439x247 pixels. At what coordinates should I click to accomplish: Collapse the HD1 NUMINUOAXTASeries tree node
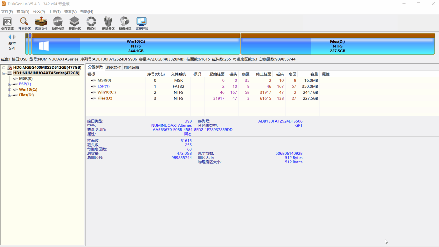[x=4, y=73]
